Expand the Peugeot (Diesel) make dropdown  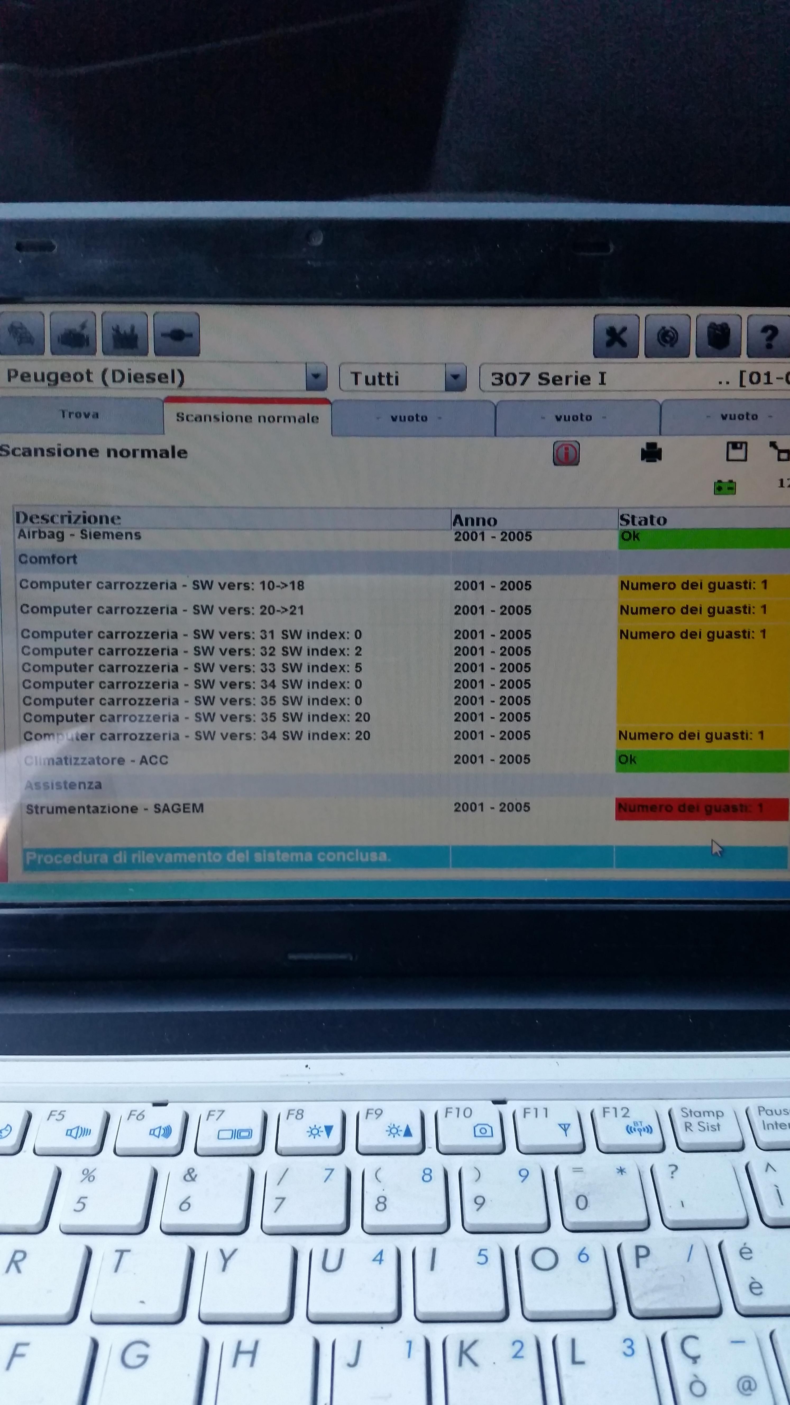point(316,377)
